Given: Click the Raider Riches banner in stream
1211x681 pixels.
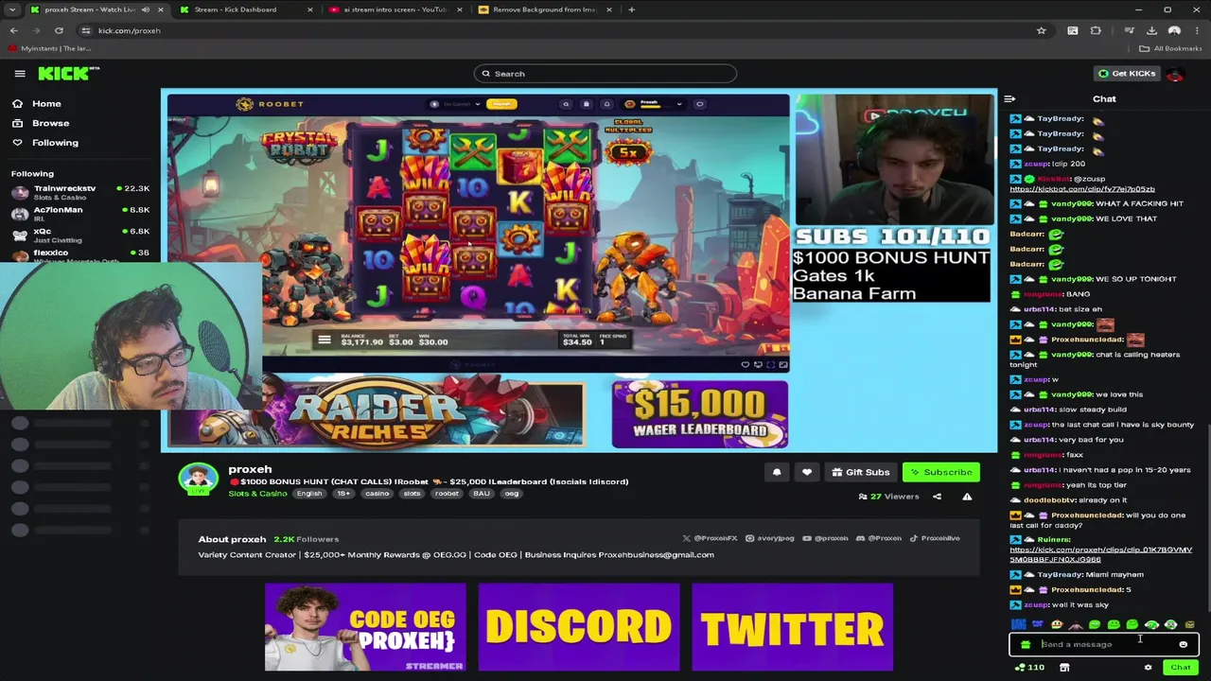Looking at the screenshot, I should [378, 414].
